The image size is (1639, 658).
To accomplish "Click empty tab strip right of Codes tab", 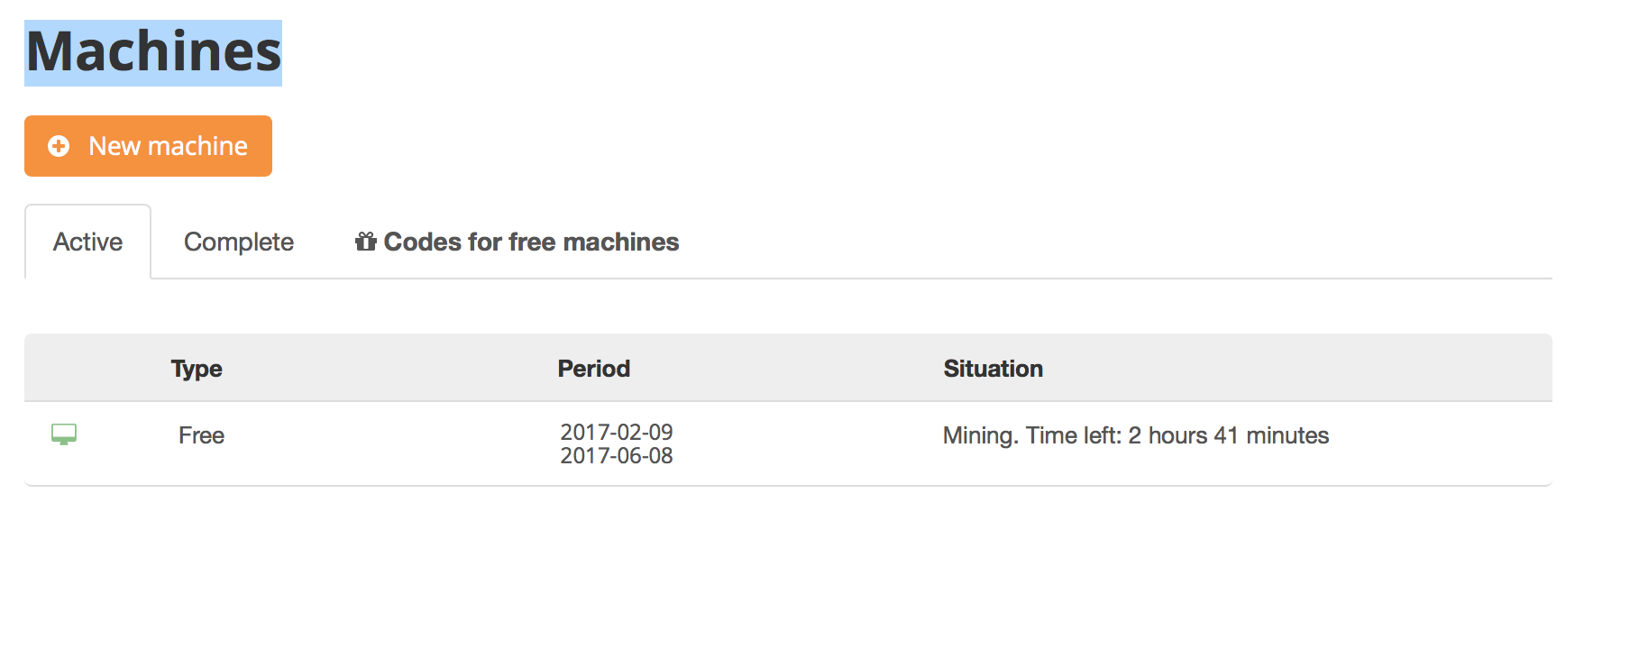I will tap(1082, 242).
